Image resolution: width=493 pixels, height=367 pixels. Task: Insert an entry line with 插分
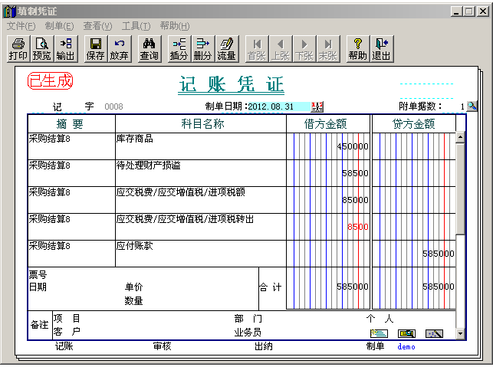pyautogui.click(x=179, y=49)
